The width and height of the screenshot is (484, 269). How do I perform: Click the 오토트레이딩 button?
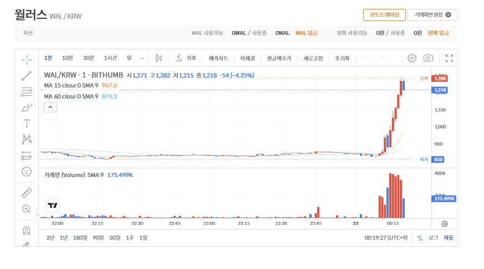point(384,15)
